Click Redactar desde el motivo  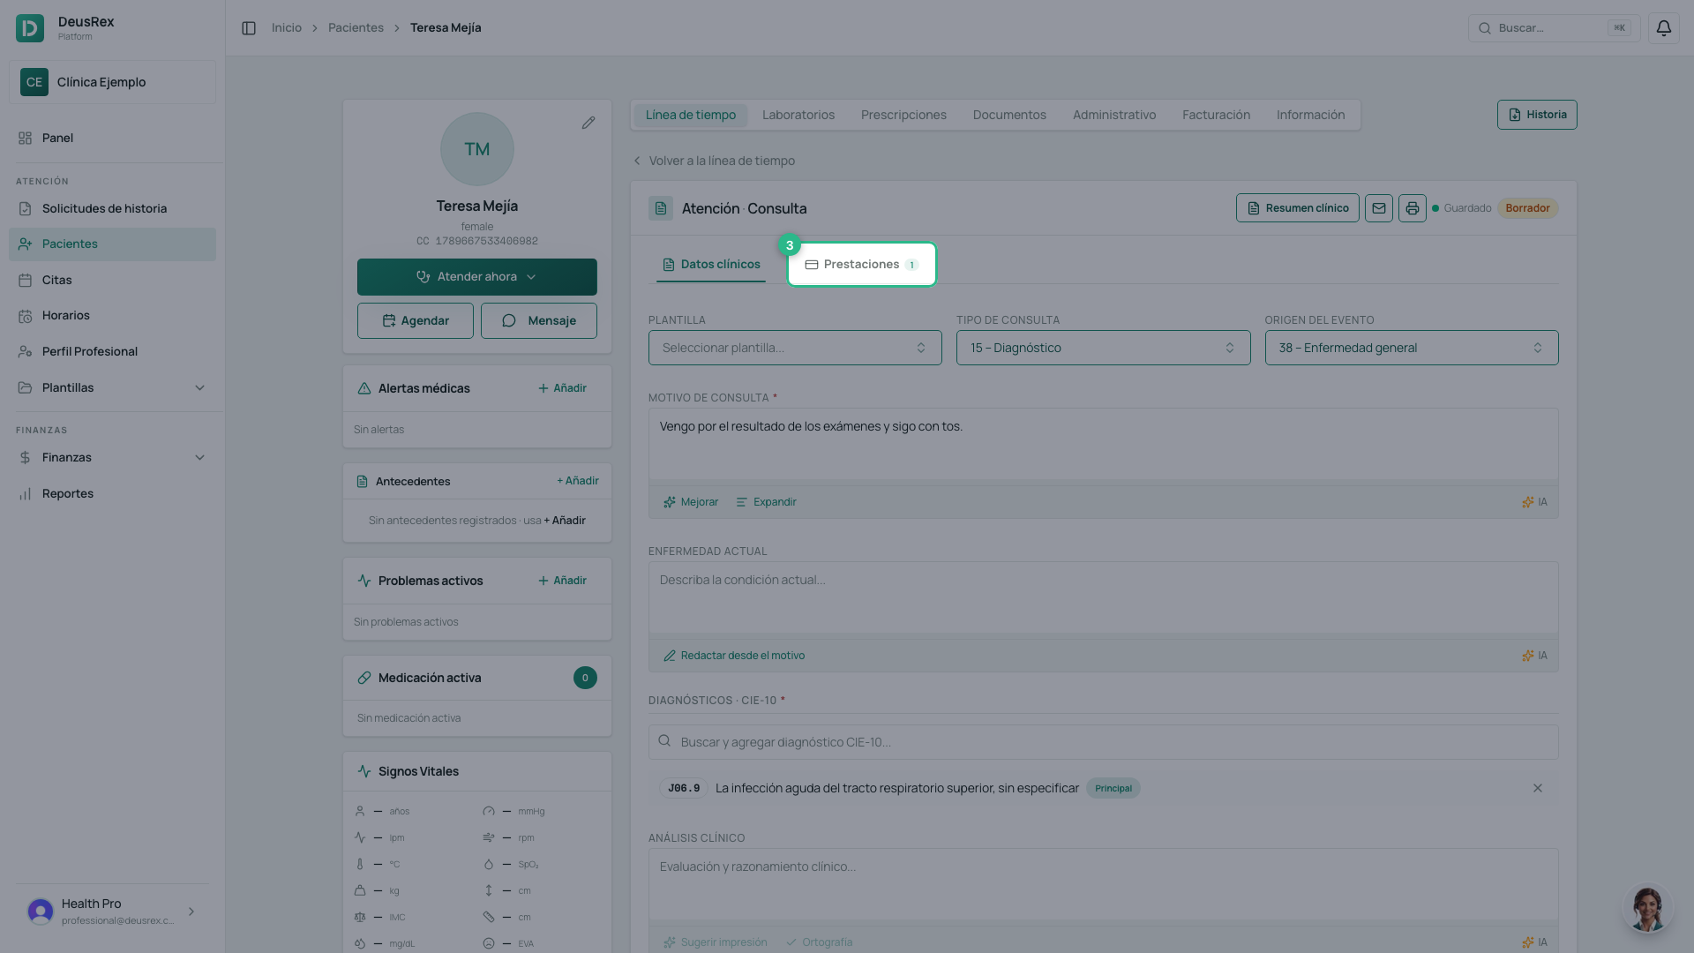coord(734,656)
